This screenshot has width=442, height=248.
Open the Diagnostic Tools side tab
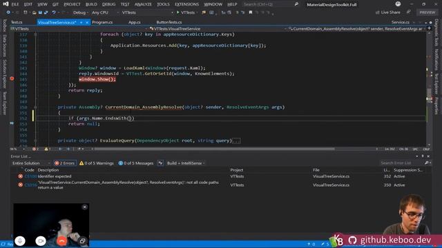[x=436, y=32]
